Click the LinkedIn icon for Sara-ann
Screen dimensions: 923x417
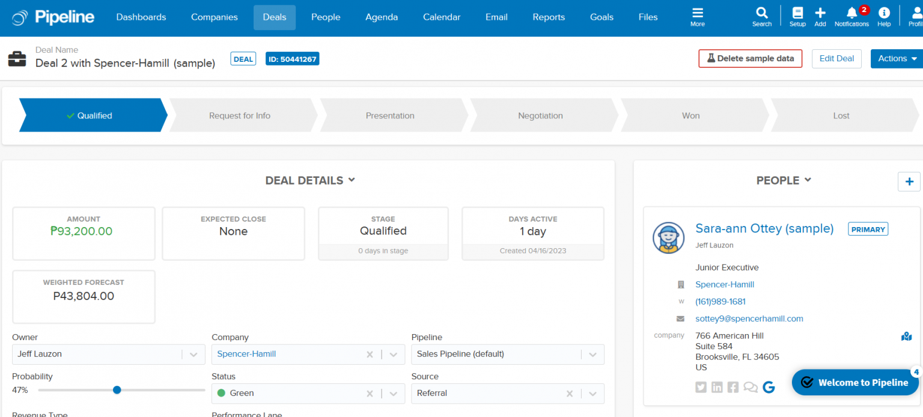click(x=717, y=387)
